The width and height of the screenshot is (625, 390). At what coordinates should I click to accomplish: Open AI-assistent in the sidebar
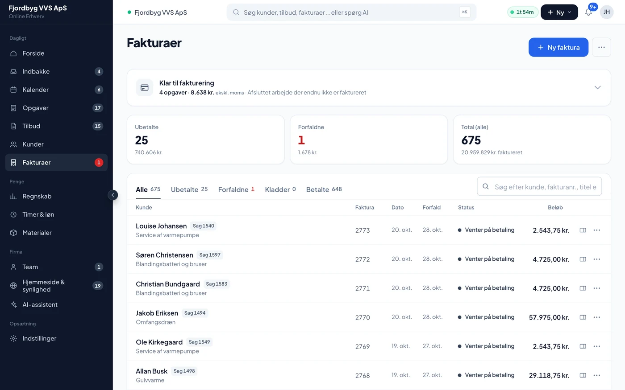pyautogui.click(x=56, y=304)
